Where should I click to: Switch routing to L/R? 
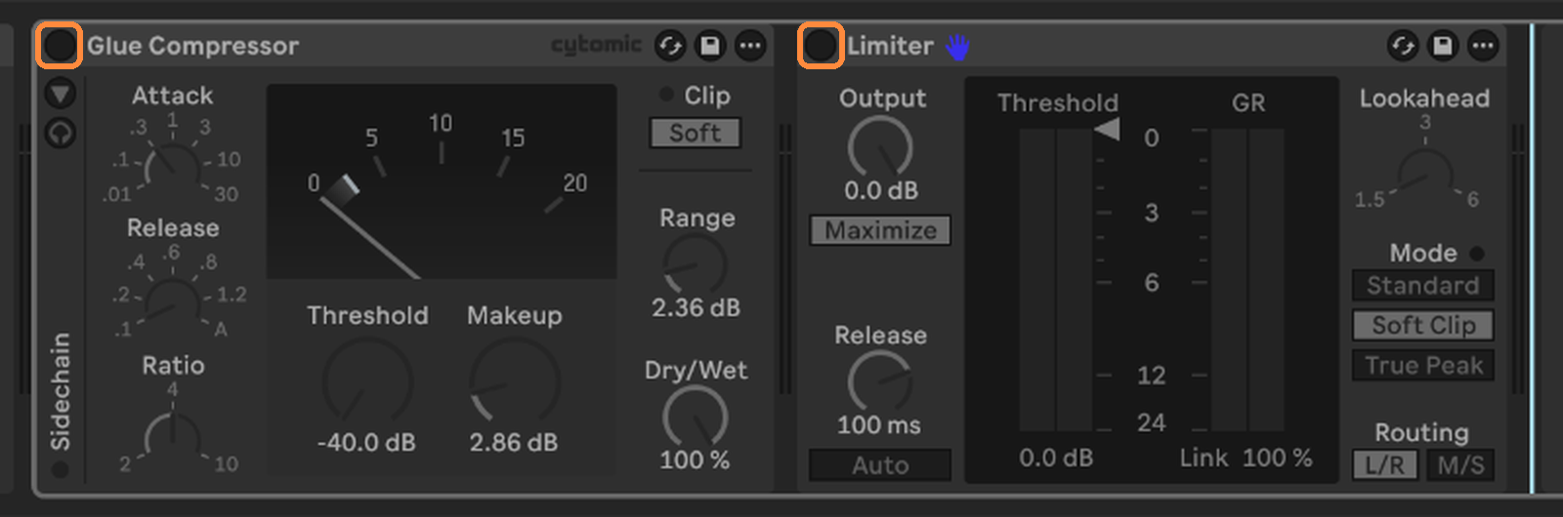1384,465
